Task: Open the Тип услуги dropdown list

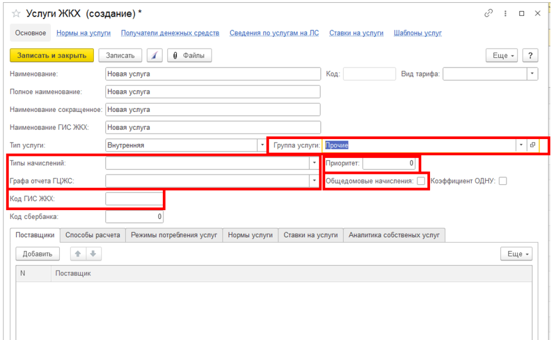Action: (260, 145)
